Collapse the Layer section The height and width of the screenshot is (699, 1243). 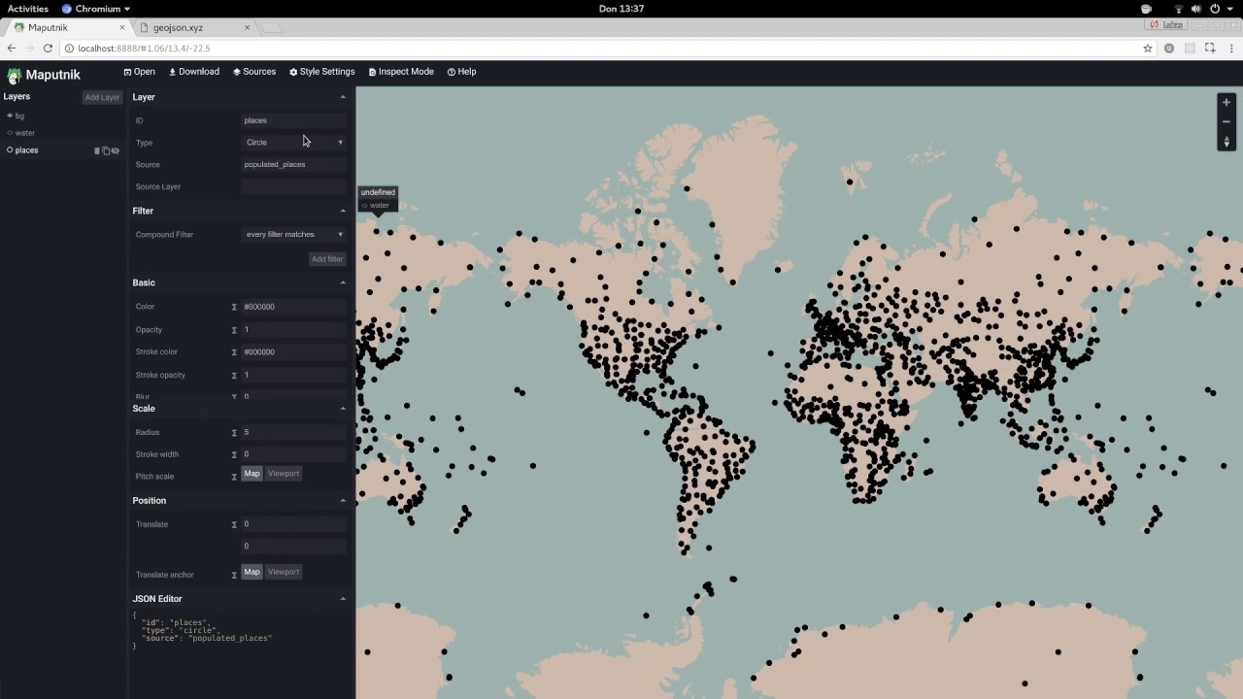pos(343,97)
